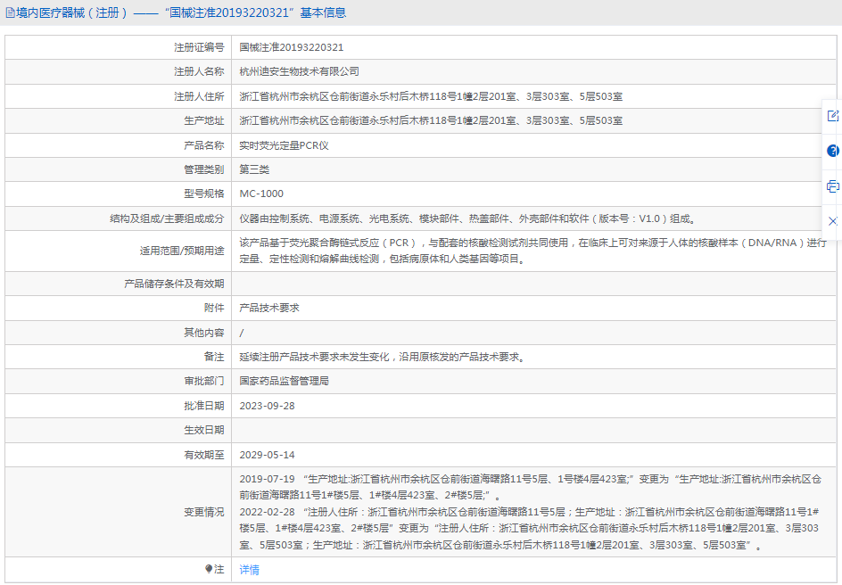Click the 型号规格 row label

click(204, 194)
